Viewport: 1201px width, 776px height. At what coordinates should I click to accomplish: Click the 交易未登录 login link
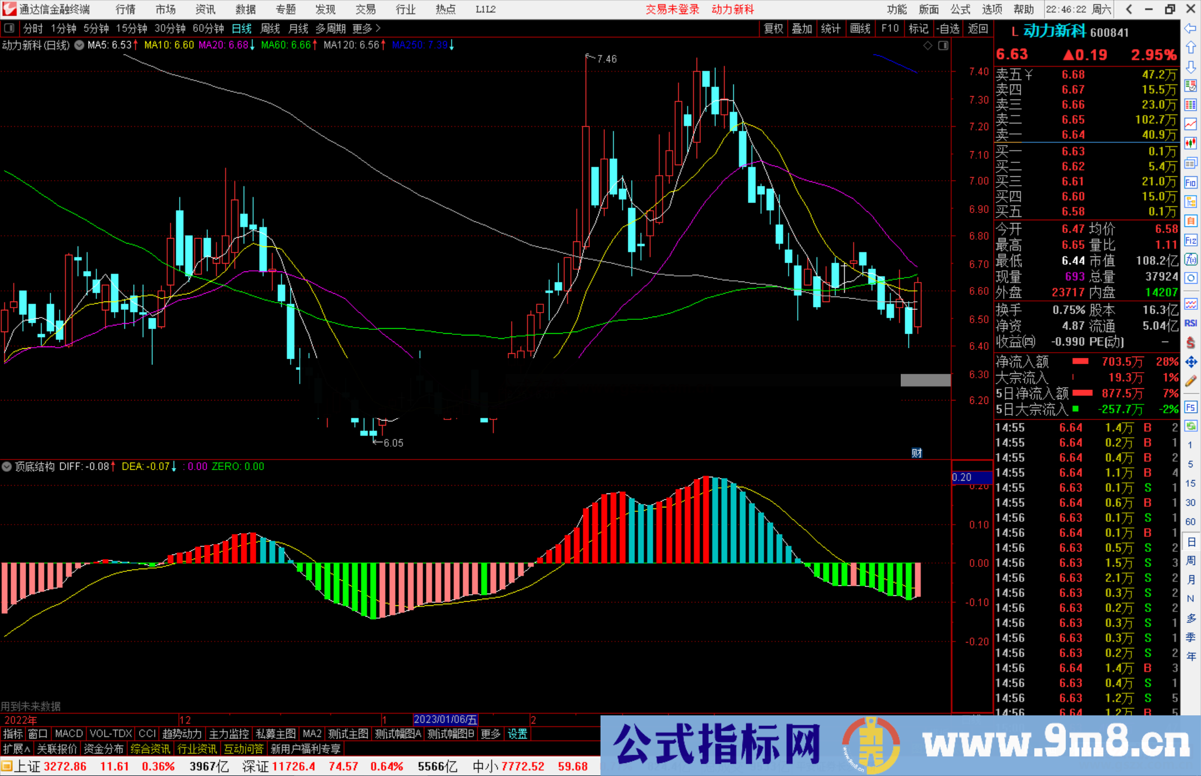tap(672, 9)
